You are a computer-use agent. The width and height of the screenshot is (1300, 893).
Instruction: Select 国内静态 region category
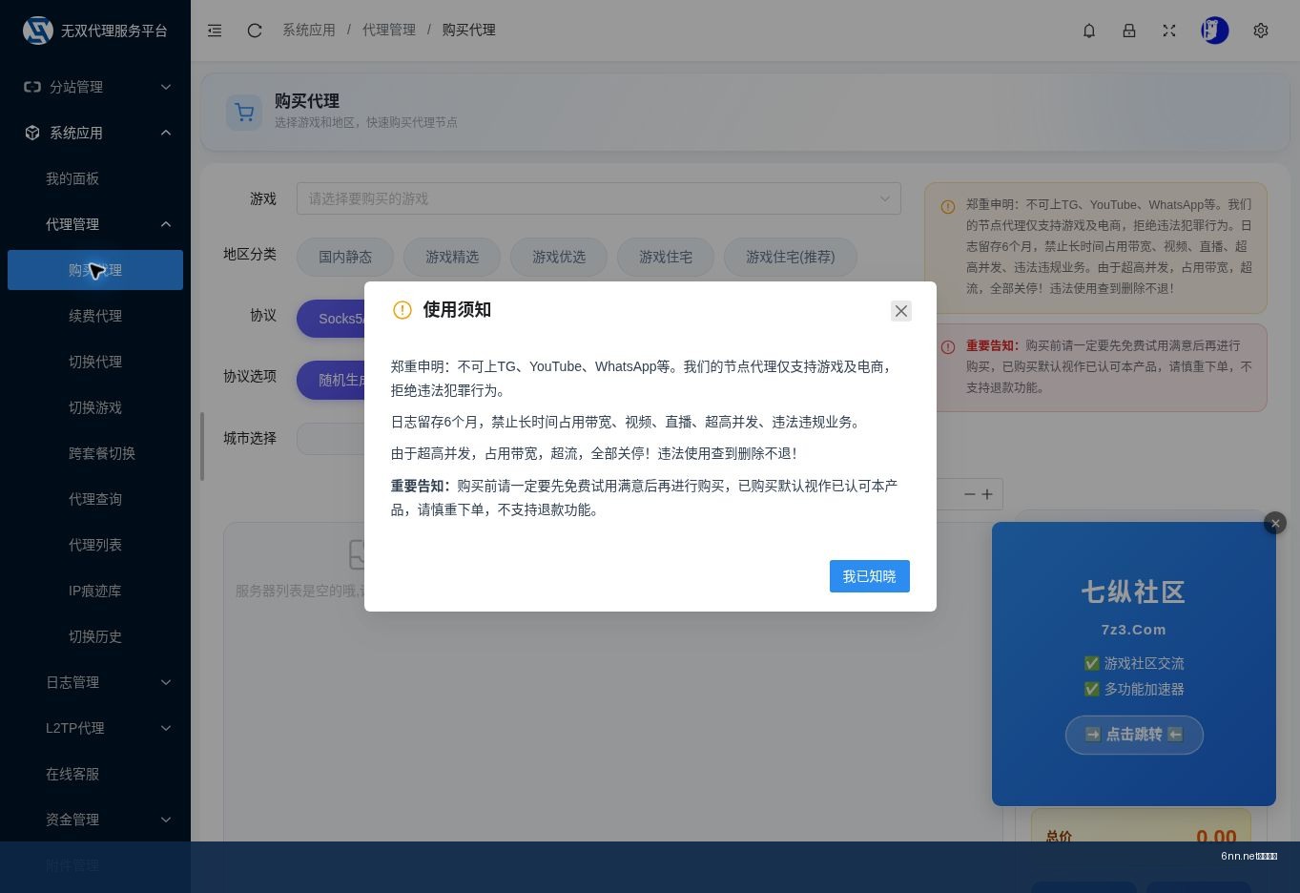click(x=345, y=257)
